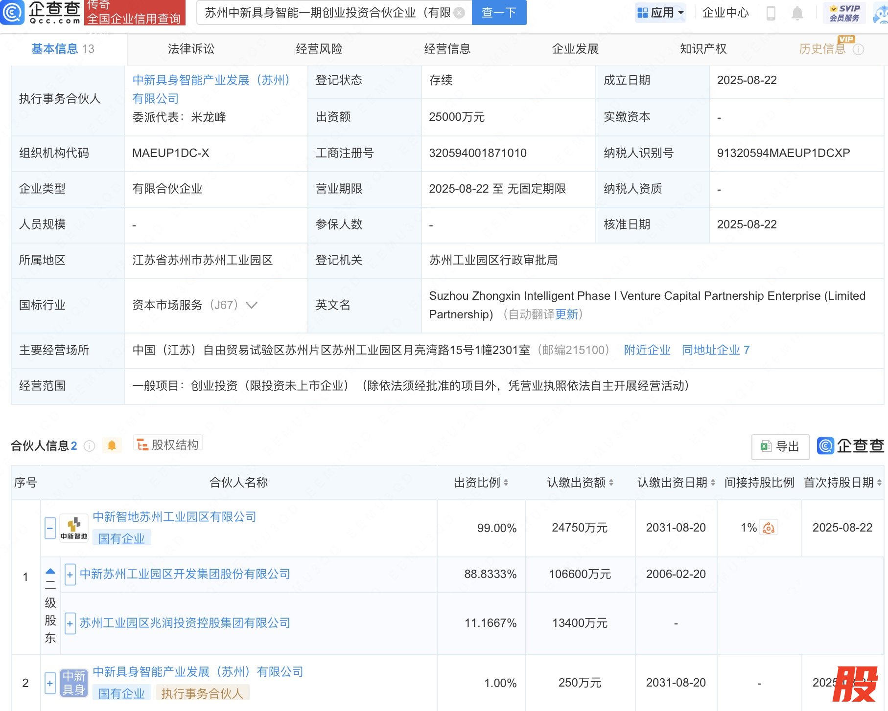Viewport: 888px width, 711px height.
Task: Click the orange partner alert bell
Action: click(x=112, y=445)
